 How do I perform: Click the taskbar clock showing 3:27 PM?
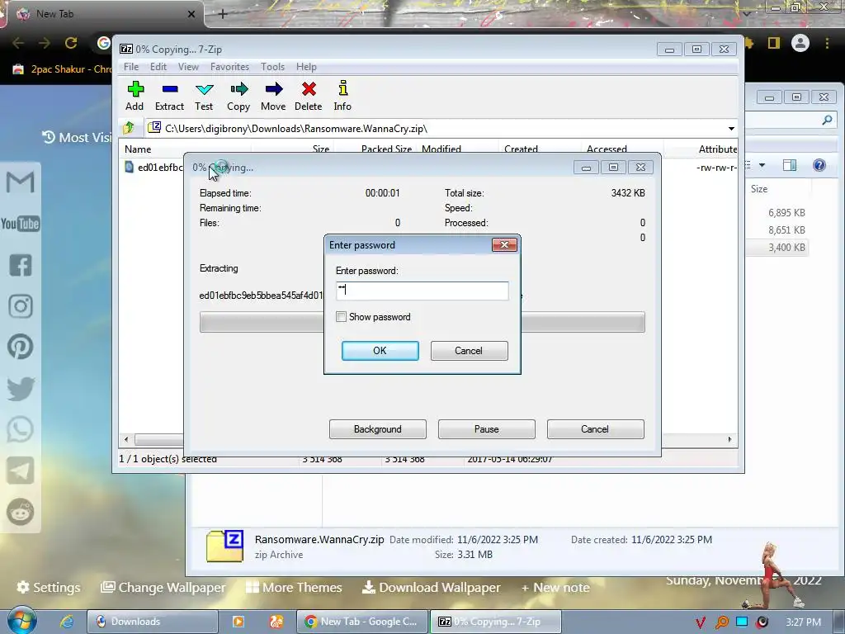(x=803, y=622)
